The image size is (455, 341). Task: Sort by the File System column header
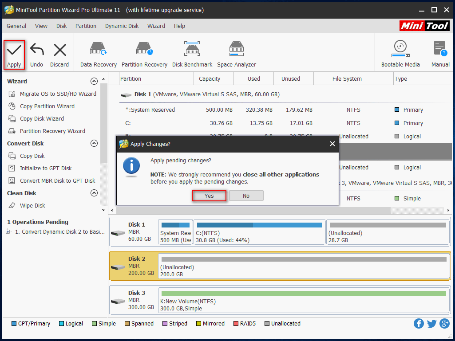coord(353,79)
